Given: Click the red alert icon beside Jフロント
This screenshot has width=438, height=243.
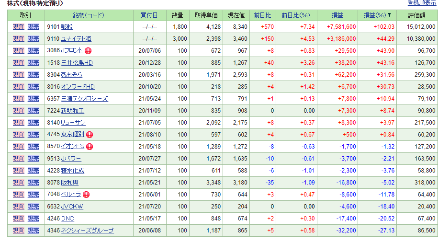Looking at the screenshot, I should coord(88,51).
